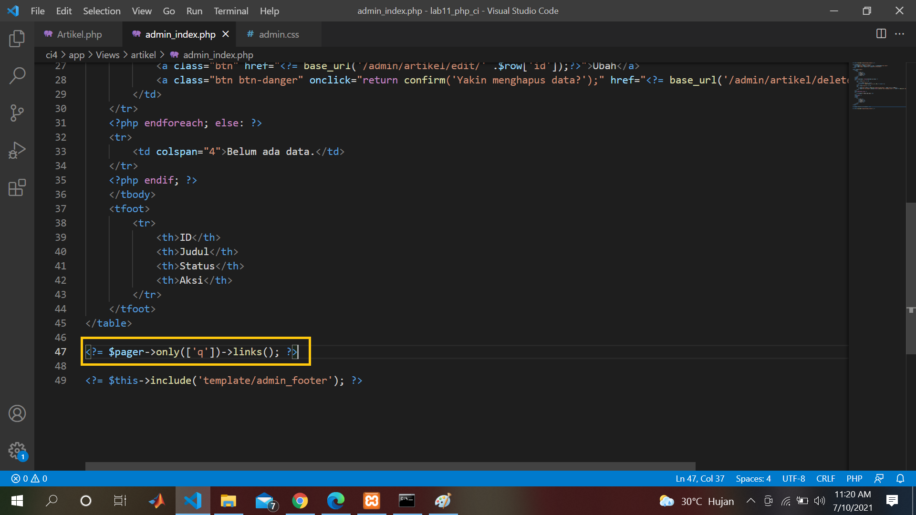Toggle the Tweet Feedback smiley in status bar
The height and width of the screenshot is (515, 916).
[879, 478]
